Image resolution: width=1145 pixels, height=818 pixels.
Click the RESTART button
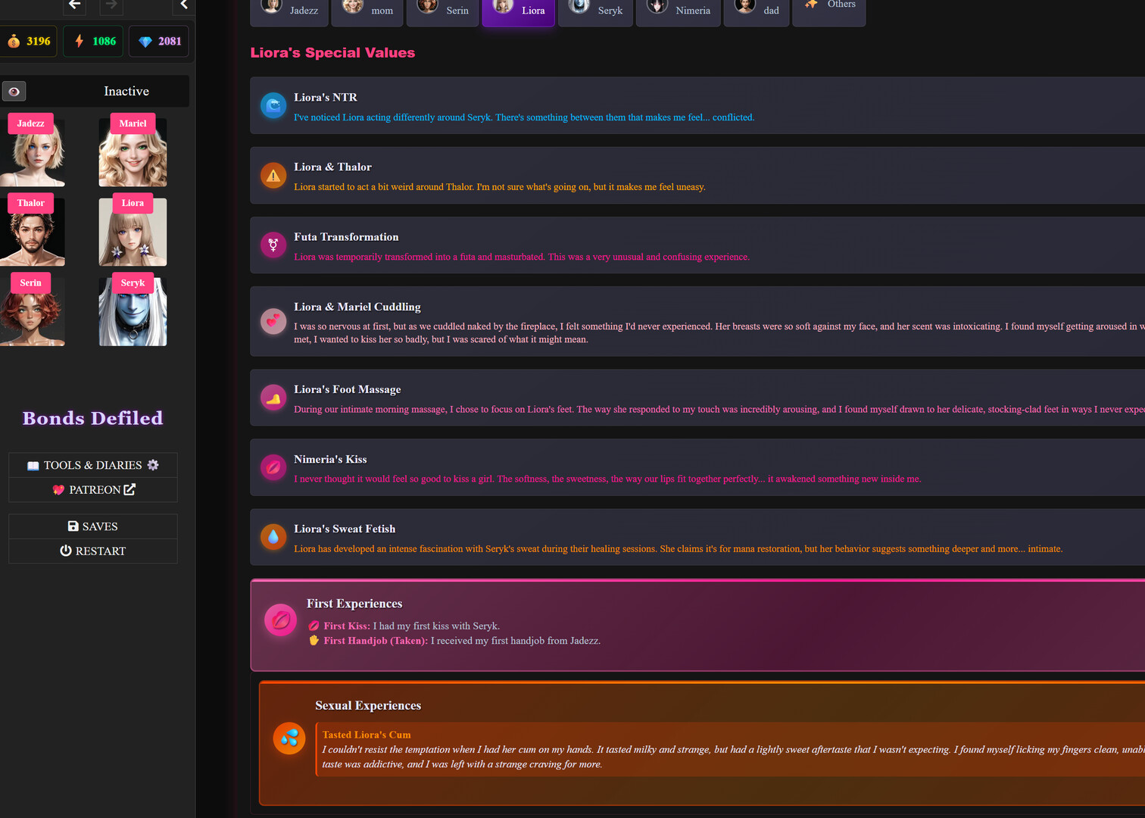(92, 551)
